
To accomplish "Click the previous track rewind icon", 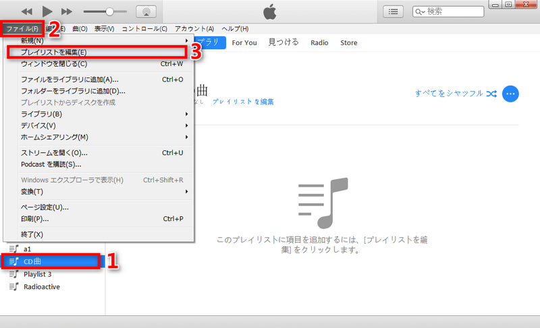I will (x=26, y=11).
